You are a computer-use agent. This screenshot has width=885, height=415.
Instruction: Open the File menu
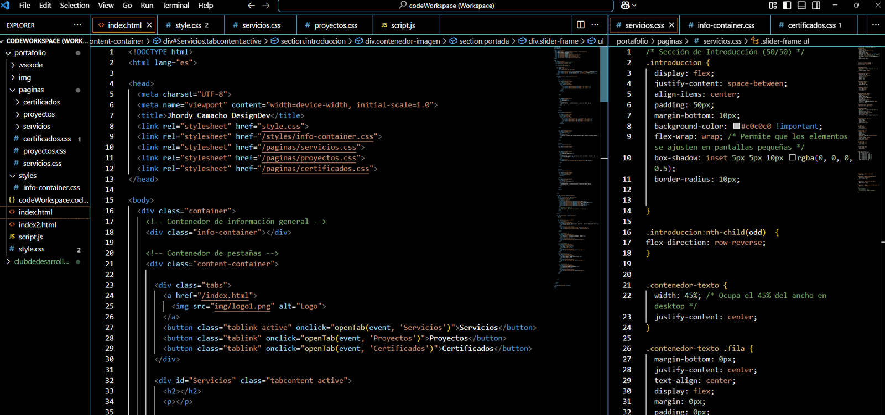pos(24,6)
